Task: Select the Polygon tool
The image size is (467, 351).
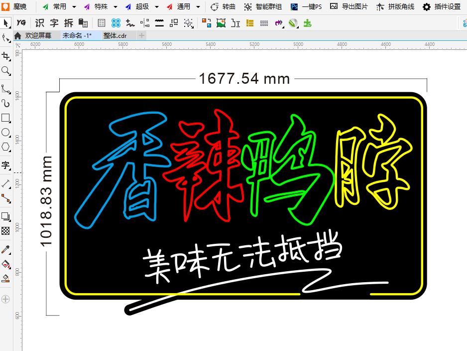Action: pos(6,147)
